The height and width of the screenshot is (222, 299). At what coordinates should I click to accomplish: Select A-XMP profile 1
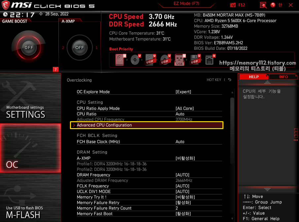click(x=96, y=47)
